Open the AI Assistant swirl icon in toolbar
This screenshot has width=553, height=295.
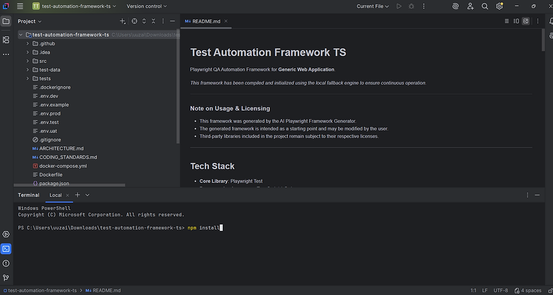tap(456, 6)
